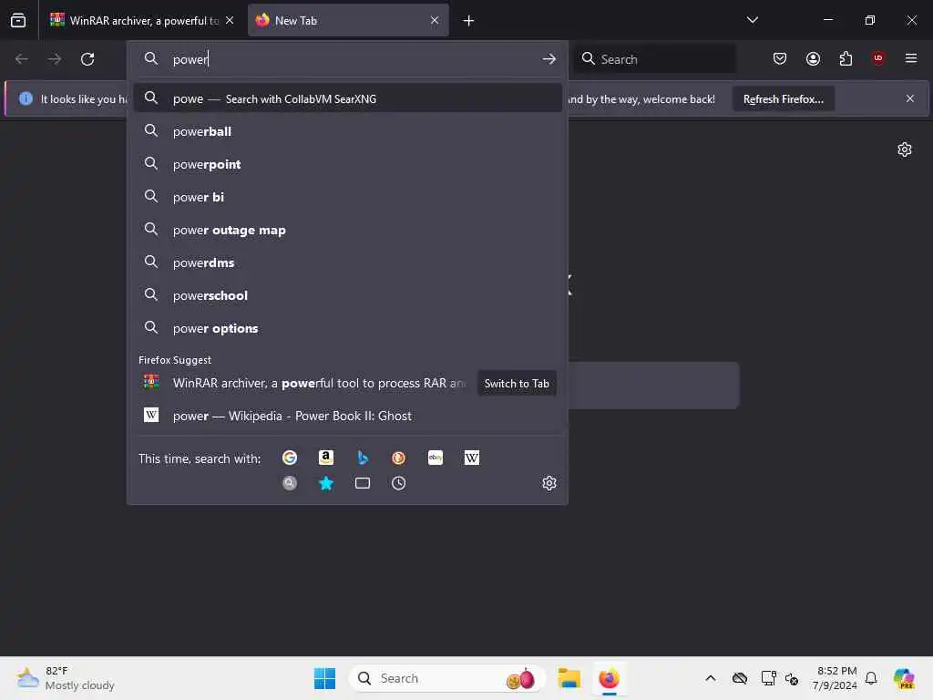
Task: Search open tabs using the tab icon
Action: pyautogui.click(x=363, y=483)
